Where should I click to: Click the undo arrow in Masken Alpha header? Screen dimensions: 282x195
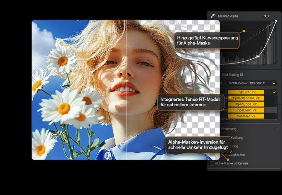(x=267, y=16)
